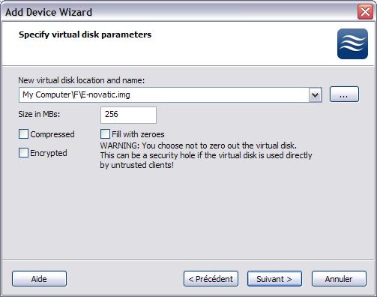This screenshot has height=297, width=377.
Task: Click the Compressed label text
Action: point(52,134)
